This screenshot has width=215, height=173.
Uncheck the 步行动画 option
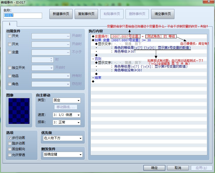pyautogui.click(x=10, y=138)
